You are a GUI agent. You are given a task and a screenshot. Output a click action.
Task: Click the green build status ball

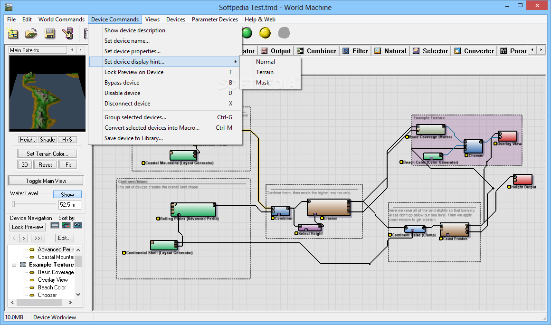247,33
